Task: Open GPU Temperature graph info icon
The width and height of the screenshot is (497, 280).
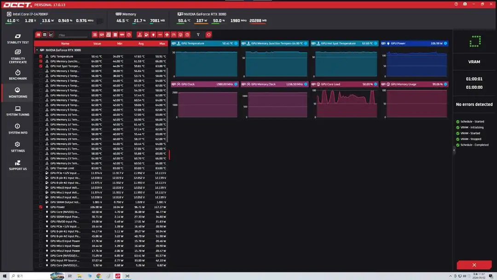Action: click(x=236, y=43)
